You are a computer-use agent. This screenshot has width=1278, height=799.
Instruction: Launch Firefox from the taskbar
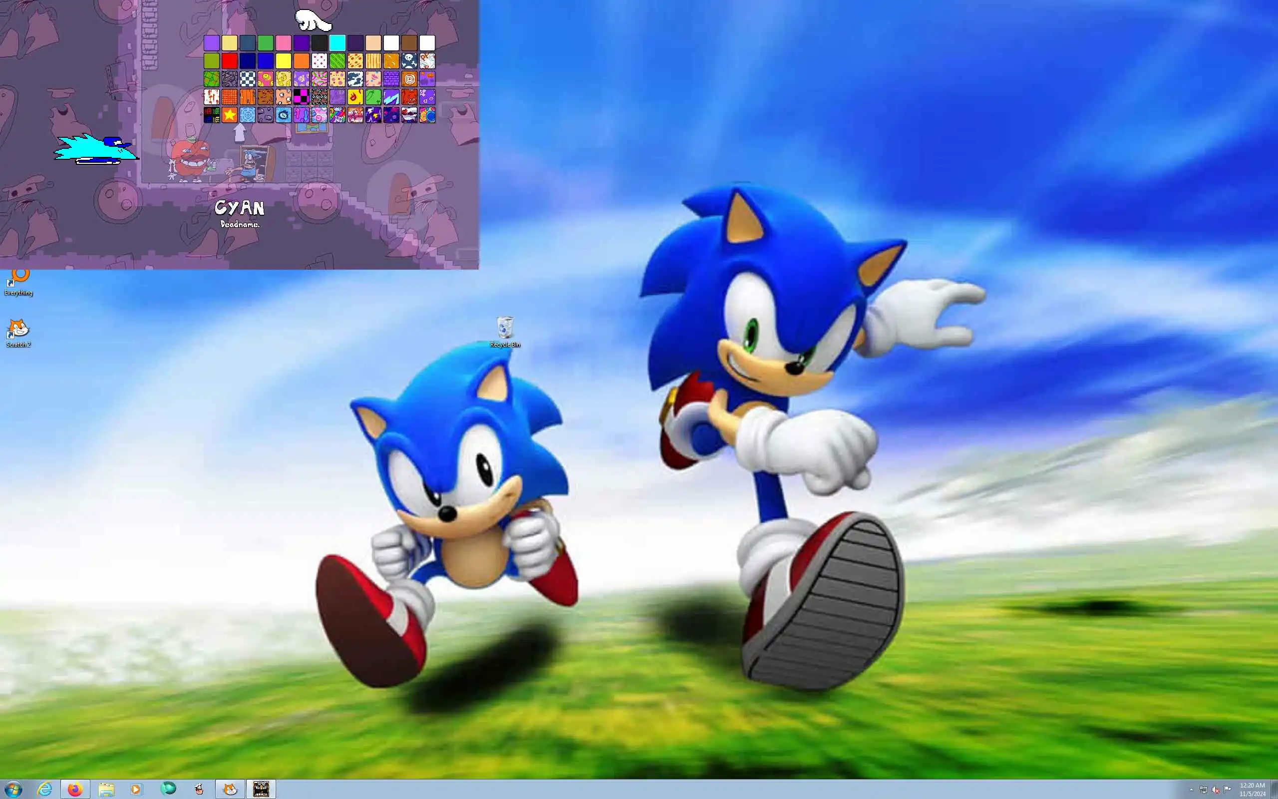[75, 789]
